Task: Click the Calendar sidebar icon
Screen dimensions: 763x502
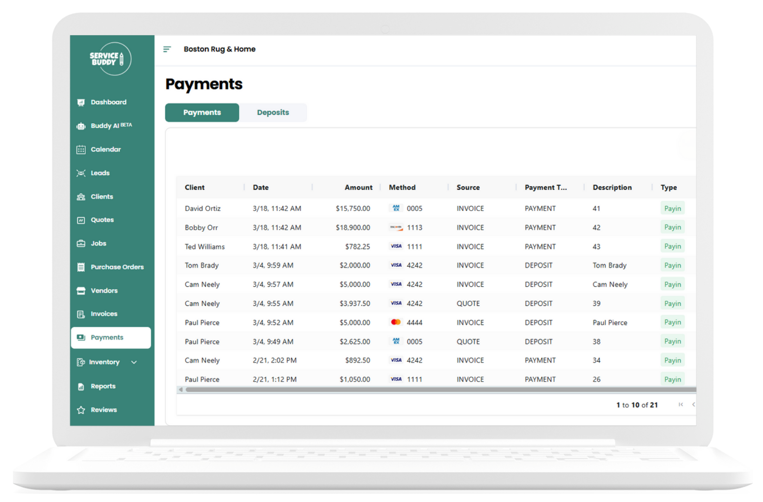Action: [x=81, y=150]
